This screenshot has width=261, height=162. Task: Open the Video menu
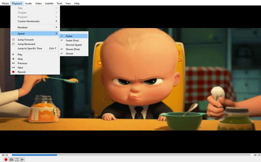pyautogui.click(x=38, y=3)
